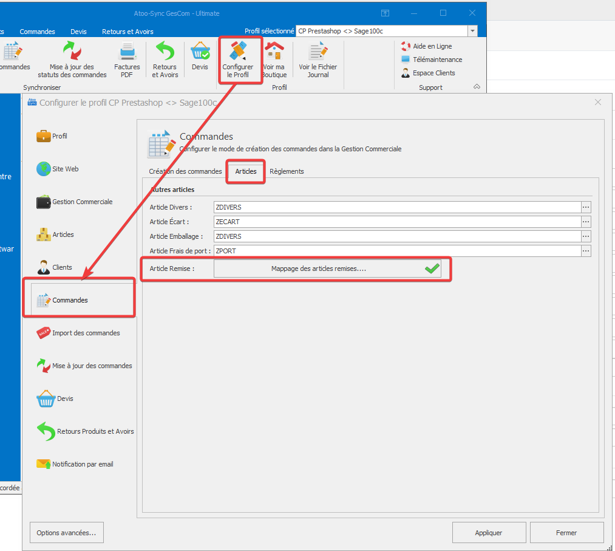
Task: Open Profil sélectionné dropdown arrow
Action: tap(472, 31)
